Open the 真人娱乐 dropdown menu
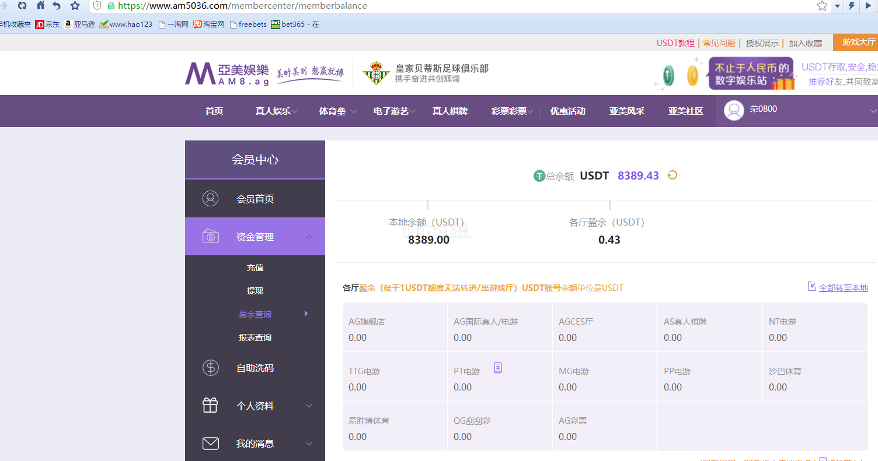The width and height of the screenshot is (878, 461). 276,111
